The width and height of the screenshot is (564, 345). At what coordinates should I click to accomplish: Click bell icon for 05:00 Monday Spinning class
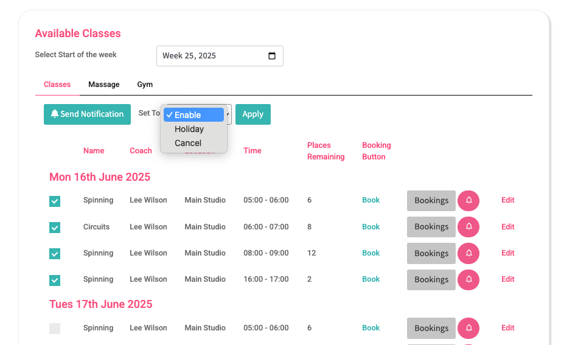pos(468,201)
